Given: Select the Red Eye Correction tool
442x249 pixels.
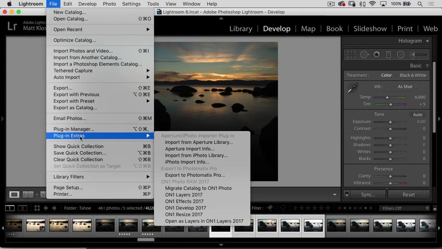Looking at the screenshot, I should pyautogui.click(x=376, y=55).
